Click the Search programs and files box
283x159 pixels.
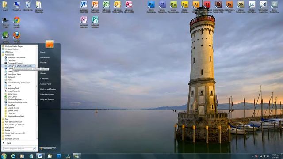[x=19, y=148]
